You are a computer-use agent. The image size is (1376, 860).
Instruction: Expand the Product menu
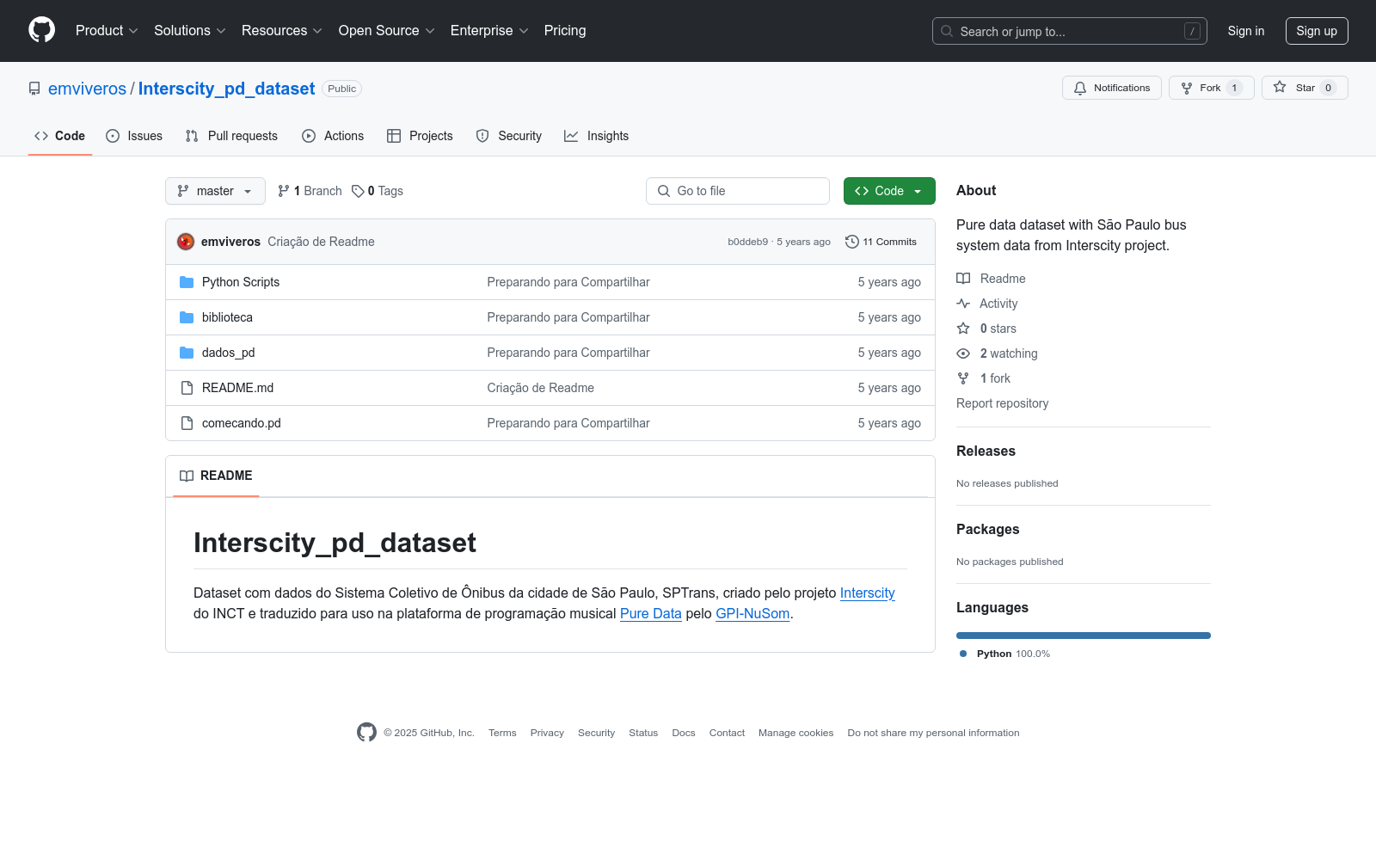point(107,31)
